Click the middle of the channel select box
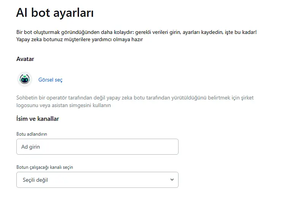 97,180
